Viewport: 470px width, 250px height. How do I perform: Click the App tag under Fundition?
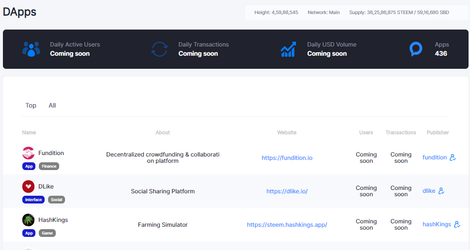pos(29,166)
